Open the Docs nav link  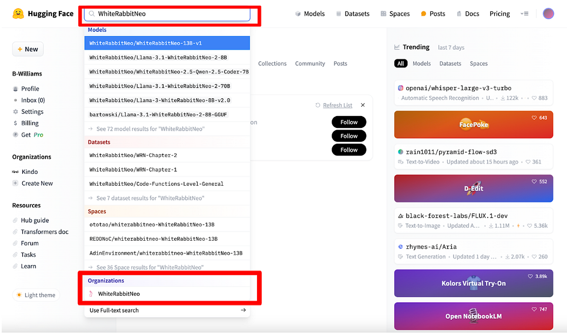point(468,13)
